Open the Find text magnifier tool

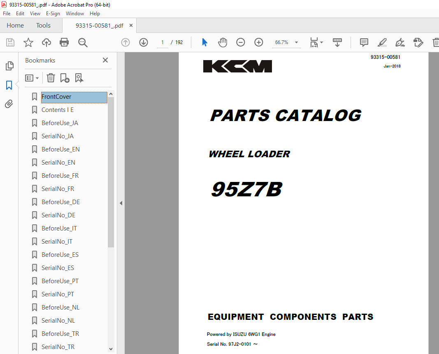coord(83,42)
